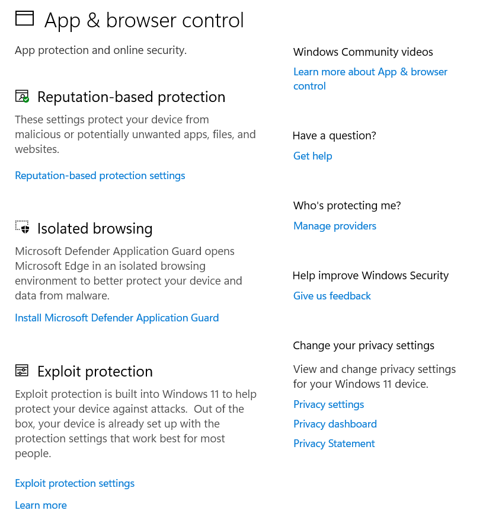
Task: Click the Exploit protection icon
Action: [22, 371]
